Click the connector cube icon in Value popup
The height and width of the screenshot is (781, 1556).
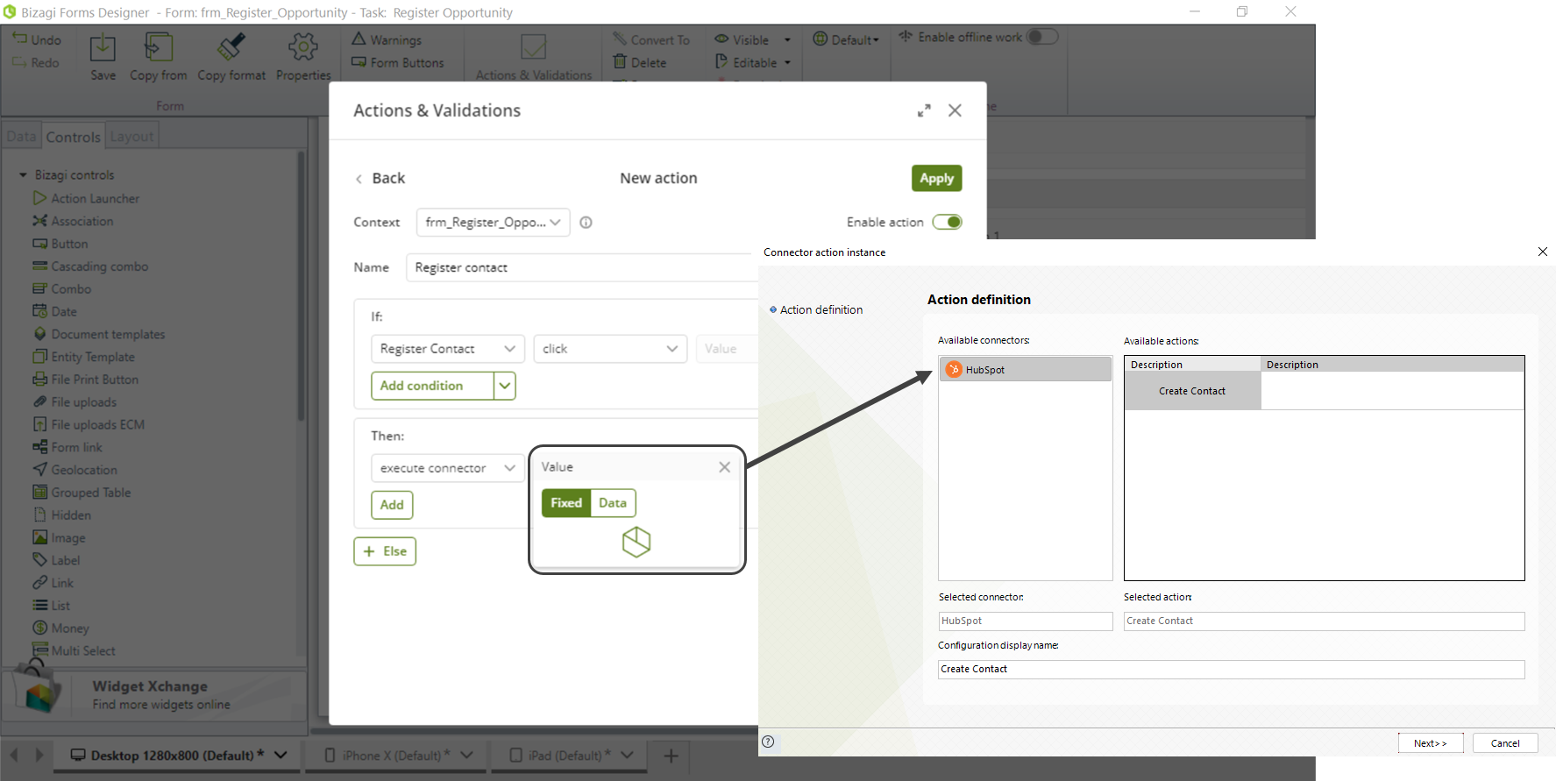[x=636, y=542]
